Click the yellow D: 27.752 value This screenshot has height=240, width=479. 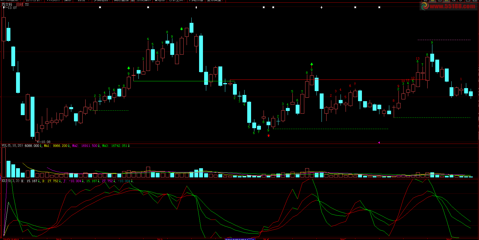(51, 181)
